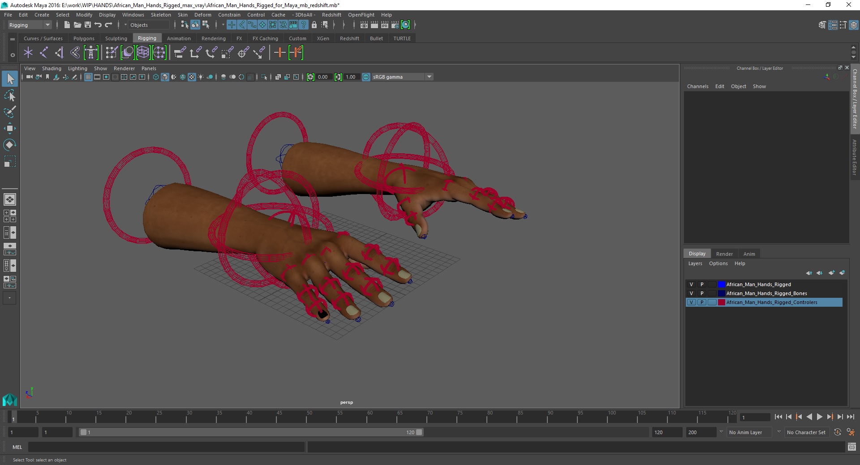The height and width of the screenshot is (465, 860).
Task: Click the Save Scene icon
Action: (x=88, y=25)
